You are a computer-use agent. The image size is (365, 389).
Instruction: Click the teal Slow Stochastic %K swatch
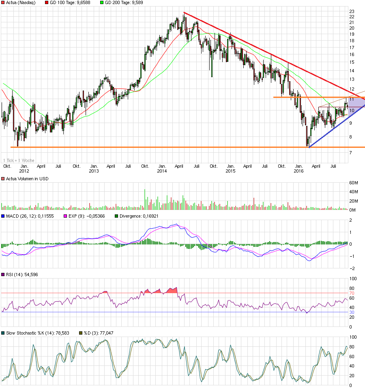pos(3,333)
